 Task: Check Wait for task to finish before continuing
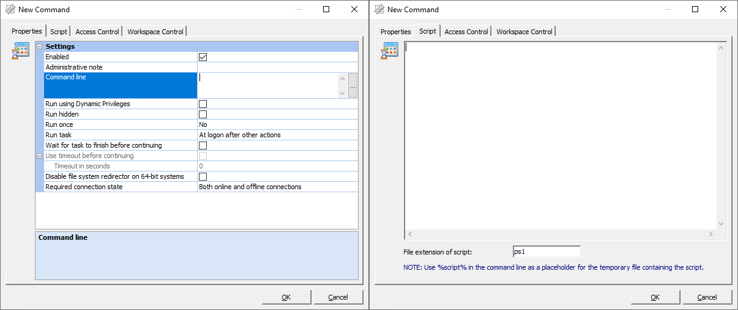(x=203, y=146)
